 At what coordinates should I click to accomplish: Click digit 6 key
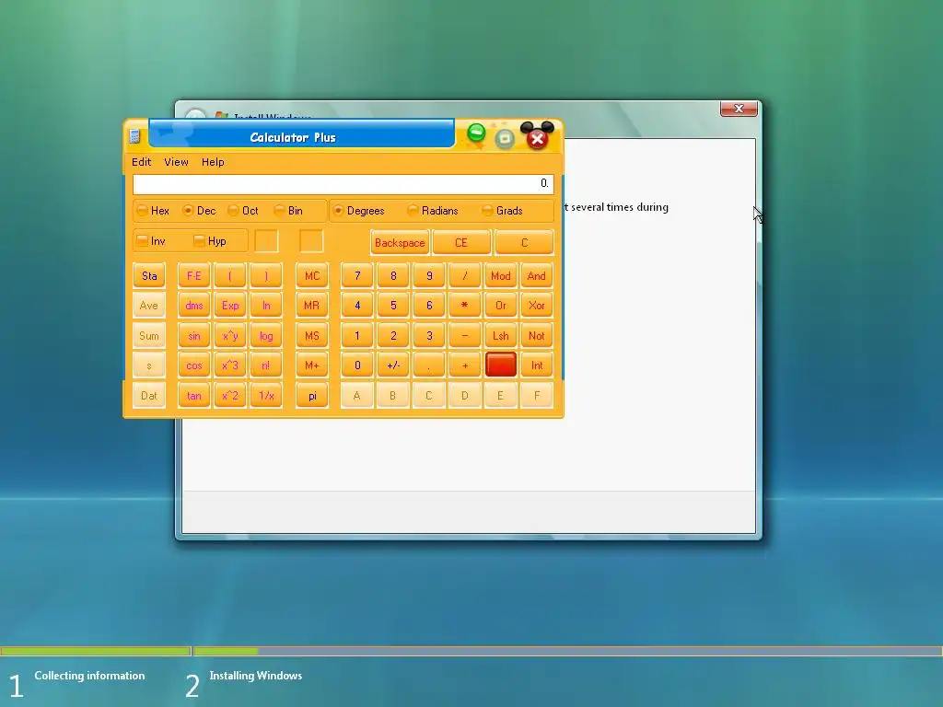pos(429,306)
